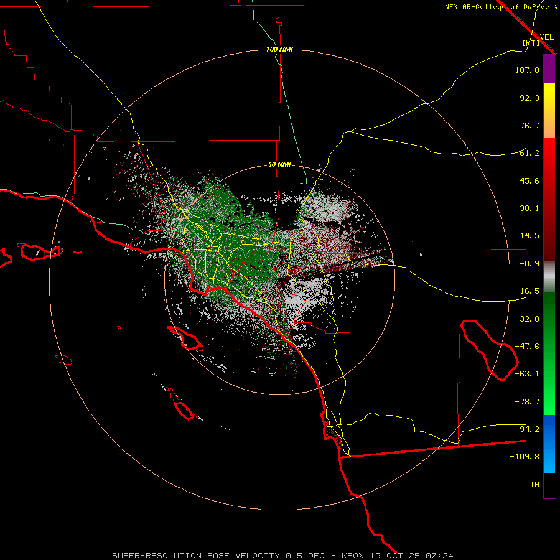Click the -47.6 velocity scale label
The image size is (560, 560).
click(527, 347)
